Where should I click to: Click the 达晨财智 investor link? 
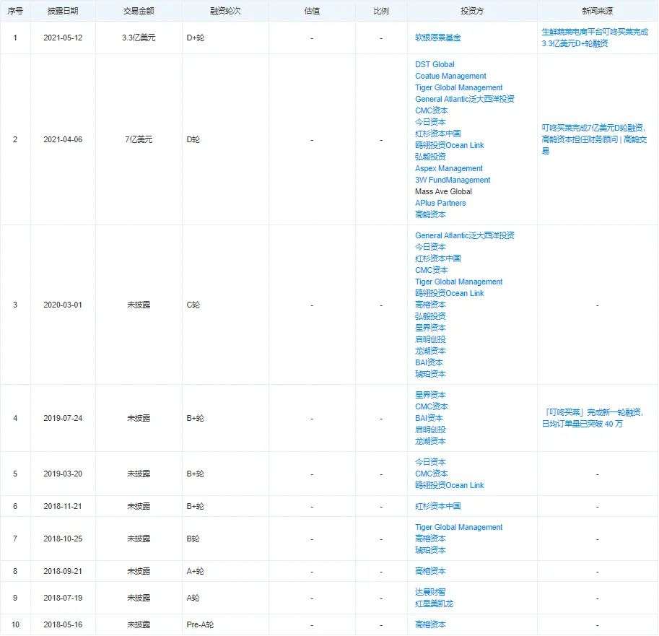(x=430, y=592)
